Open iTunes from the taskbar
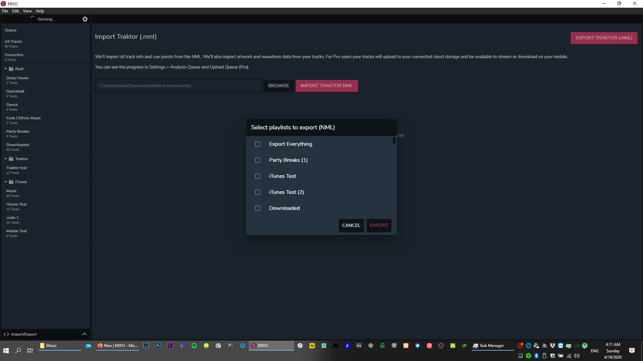This screenshot has width=643, height=361. [x=300, y=346]
